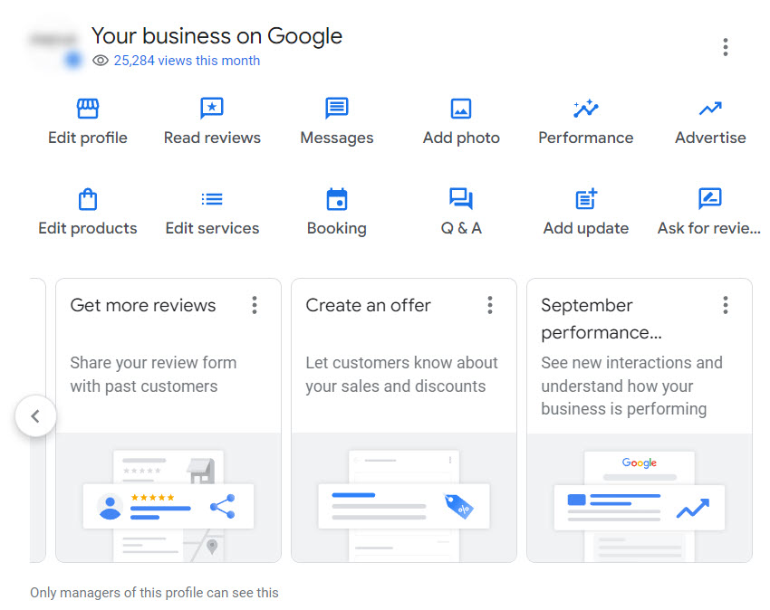Screen dimensions: 770x610
Task: Open Edit products shopping bag icon
Action: 88,199
